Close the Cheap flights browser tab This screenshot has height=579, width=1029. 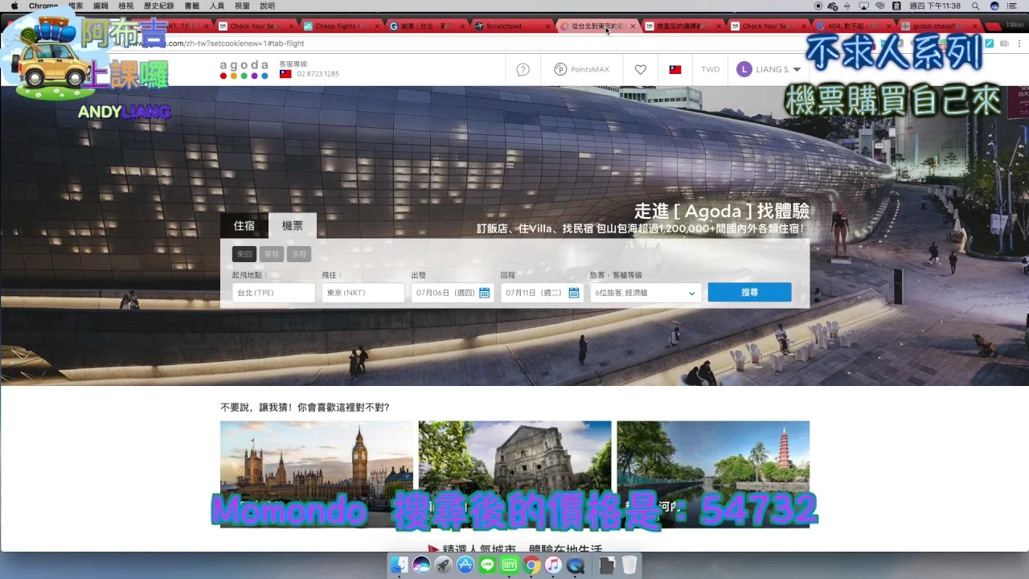point(377,27)
